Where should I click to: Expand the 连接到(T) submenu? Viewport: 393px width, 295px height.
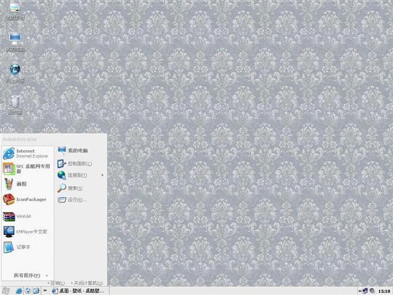(x=80, y=175)
